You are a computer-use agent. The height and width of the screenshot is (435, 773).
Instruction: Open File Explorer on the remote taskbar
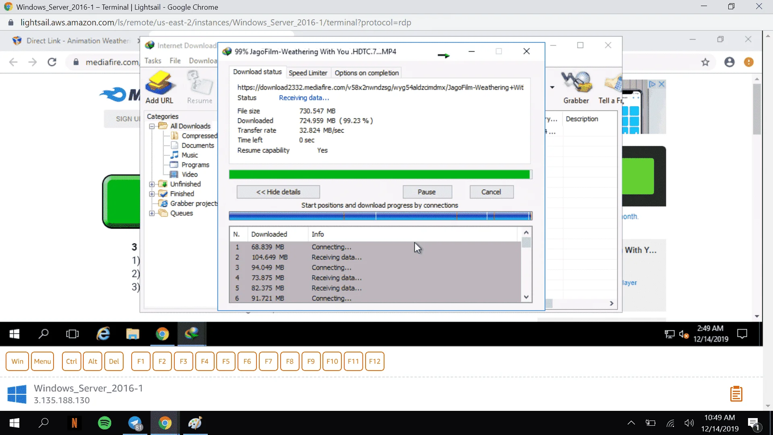tap(132, 334)
